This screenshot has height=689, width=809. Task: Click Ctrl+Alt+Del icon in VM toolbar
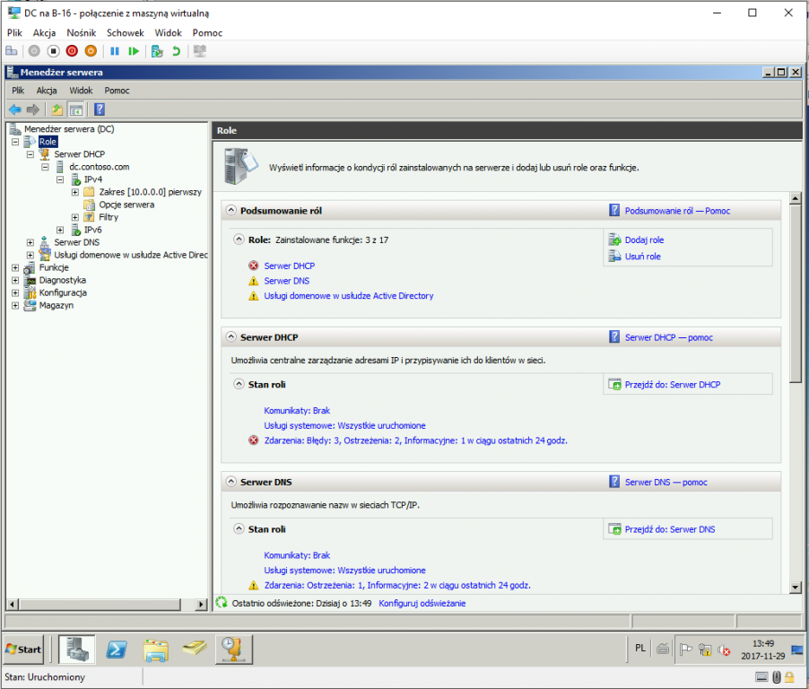(12, 51)
